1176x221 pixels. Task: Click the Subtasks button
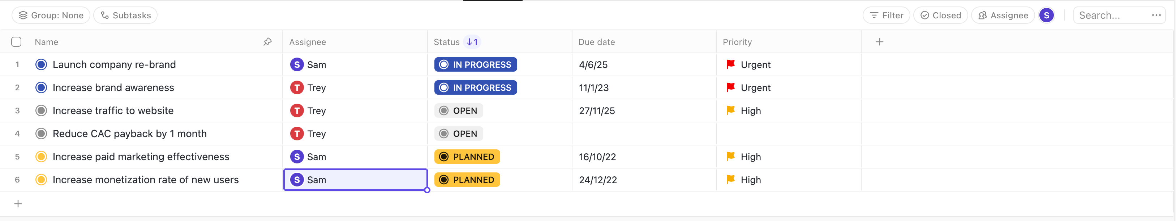(125, 15)
